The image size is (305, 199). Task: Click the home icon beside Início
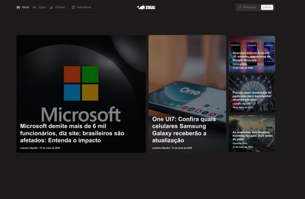18,7
